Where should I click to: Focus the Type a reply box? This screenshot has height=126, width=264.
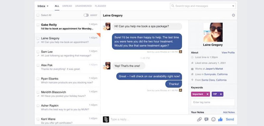[x=152, y=119]
